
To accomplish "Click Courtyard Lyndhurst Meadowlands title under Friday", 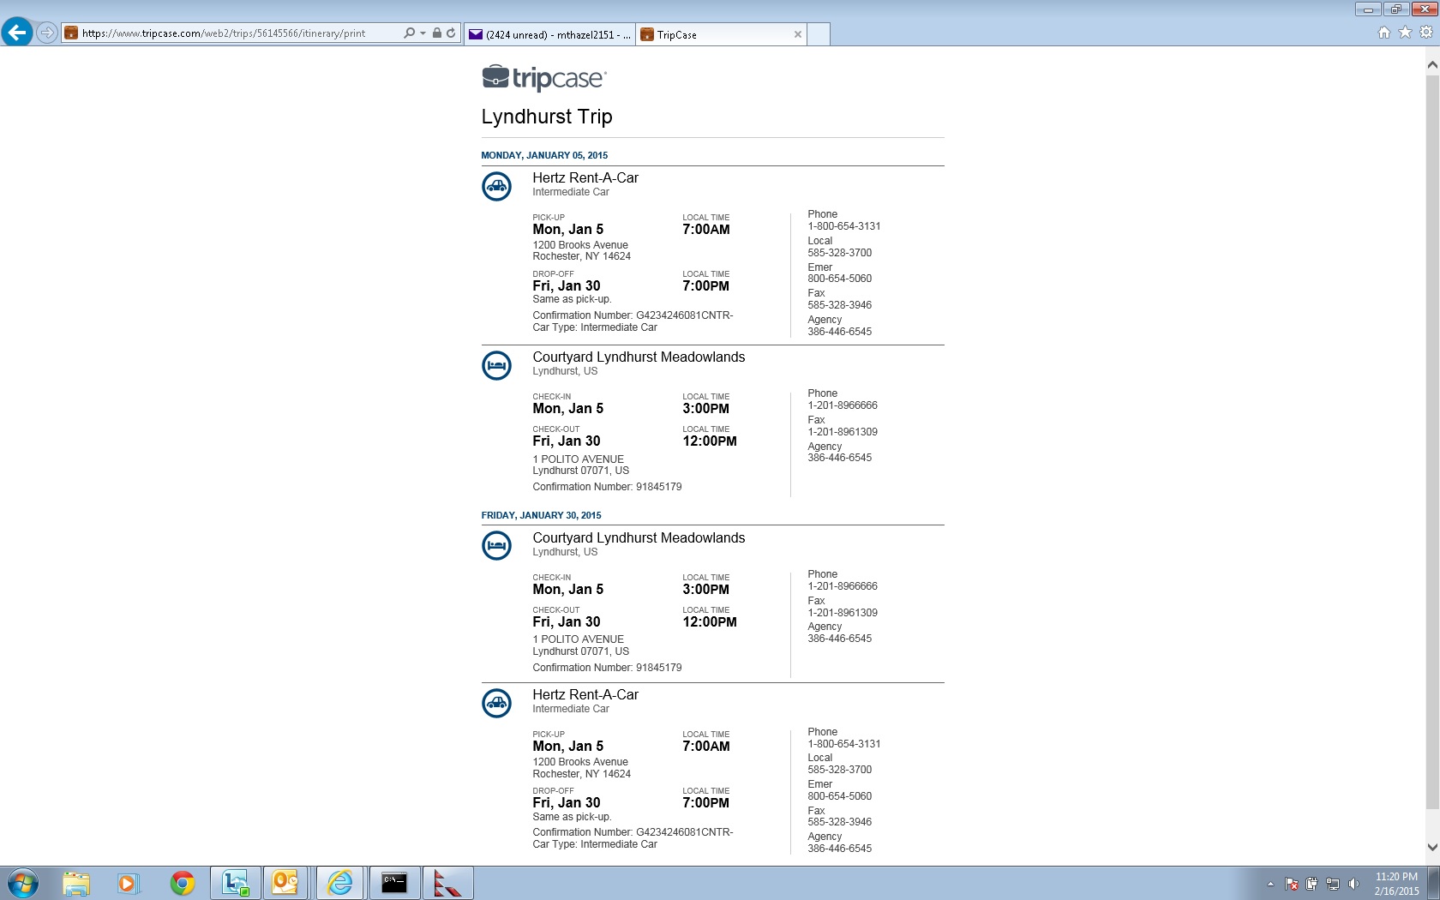I will tap(639, 537).
